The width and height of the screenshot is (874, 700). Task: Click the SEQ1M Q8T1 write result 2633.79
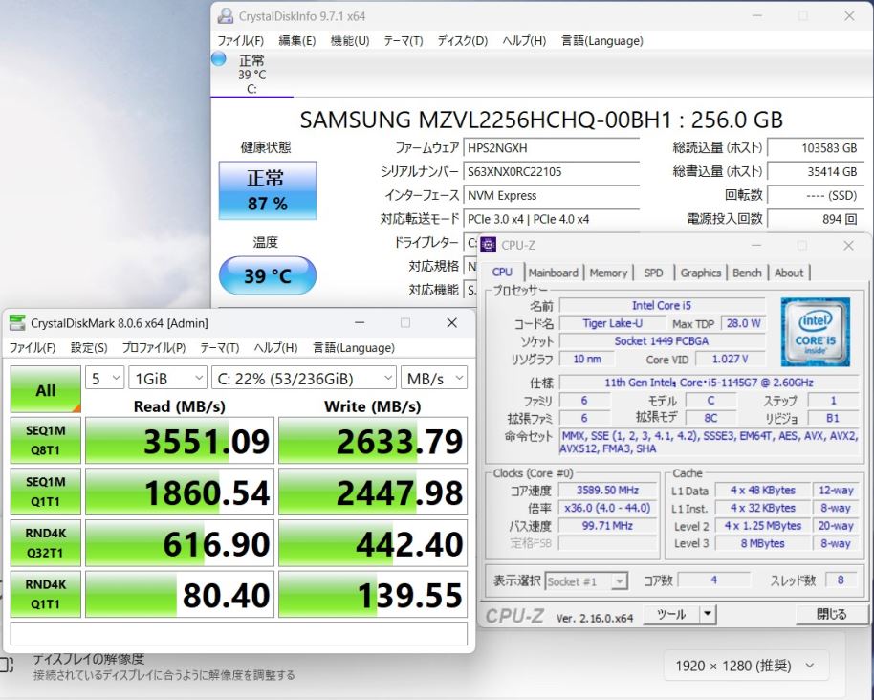coord(373,440)
